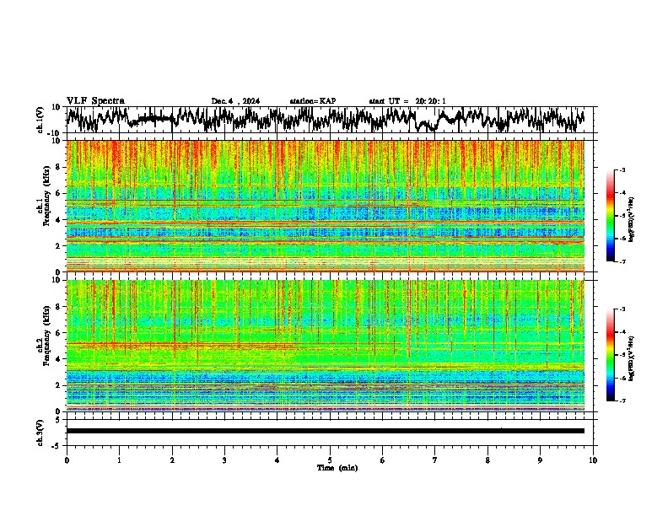Click time axis tick label "8"
The image size is (668, 516).
point(488,460)
